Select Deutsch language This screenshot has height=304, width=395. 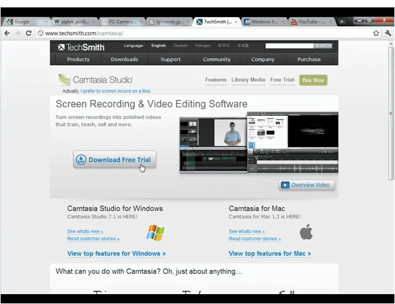180,46
